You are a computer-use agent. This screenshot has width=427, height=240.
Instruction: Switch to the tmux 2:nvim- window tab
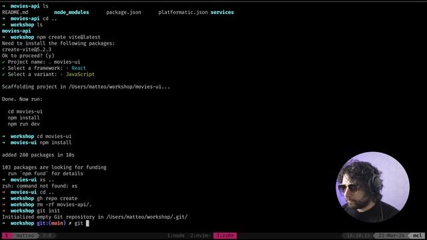pyautogui.click(x=200, y=235)
